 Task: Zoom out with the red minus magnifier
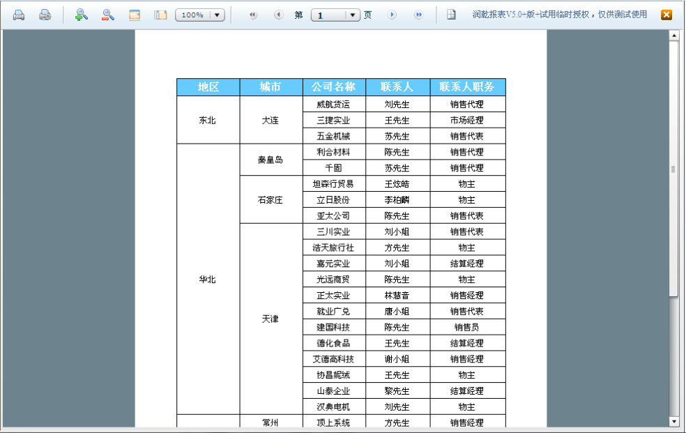click(107, 15)
